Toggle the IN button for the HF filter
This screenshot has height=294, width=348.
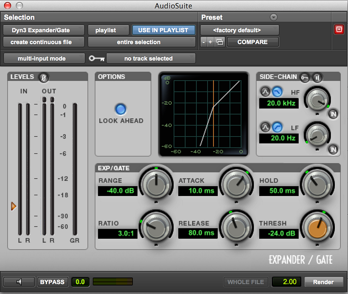333,114
